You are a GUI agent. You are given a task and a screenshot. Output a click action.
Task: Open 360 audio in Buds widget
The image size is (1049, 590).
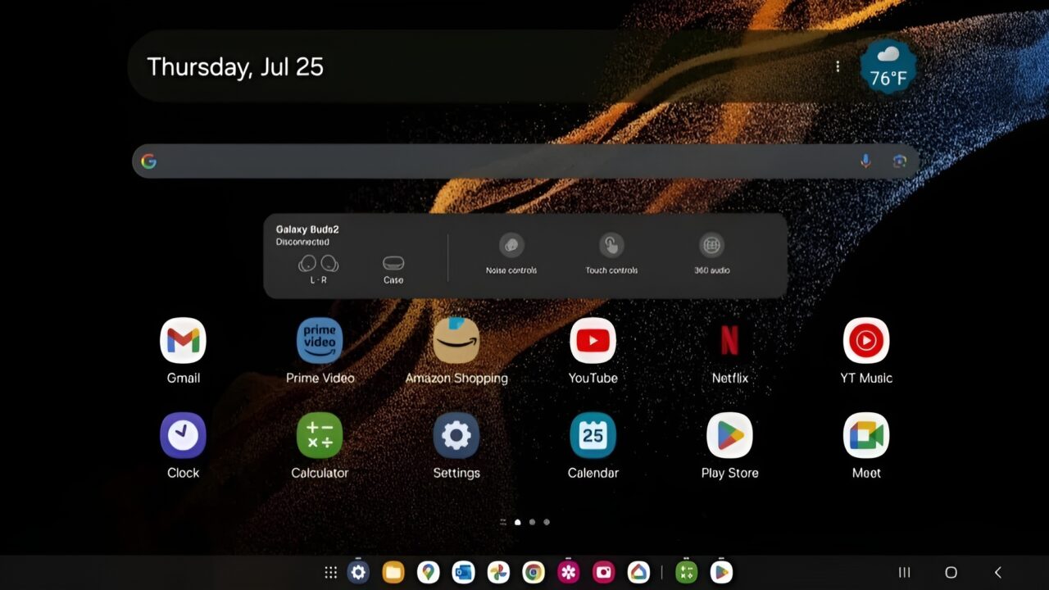(x=711, y=254)
